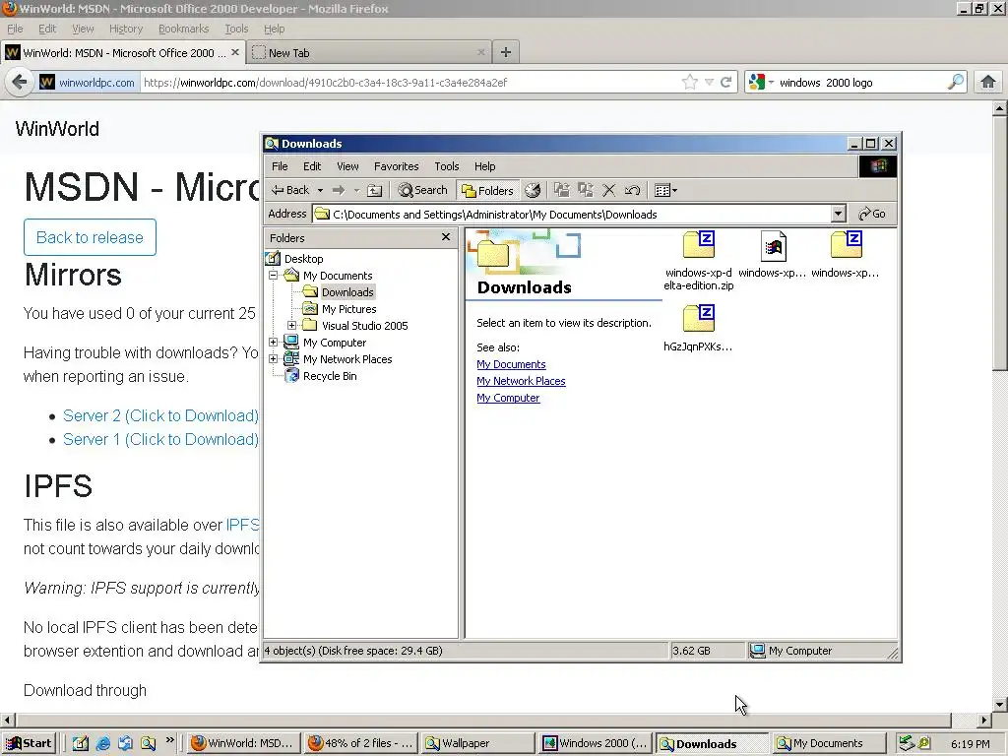Click Show Desktop Quick Launch icon
Image resolution: width=1008 pixels, height=756 pixels.
81,744
